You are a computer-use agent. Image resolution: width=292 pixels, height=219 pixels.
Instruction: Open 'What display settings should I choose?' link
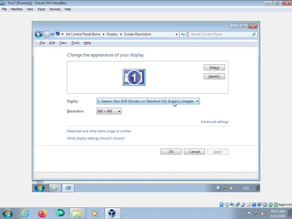coord(96,138)
